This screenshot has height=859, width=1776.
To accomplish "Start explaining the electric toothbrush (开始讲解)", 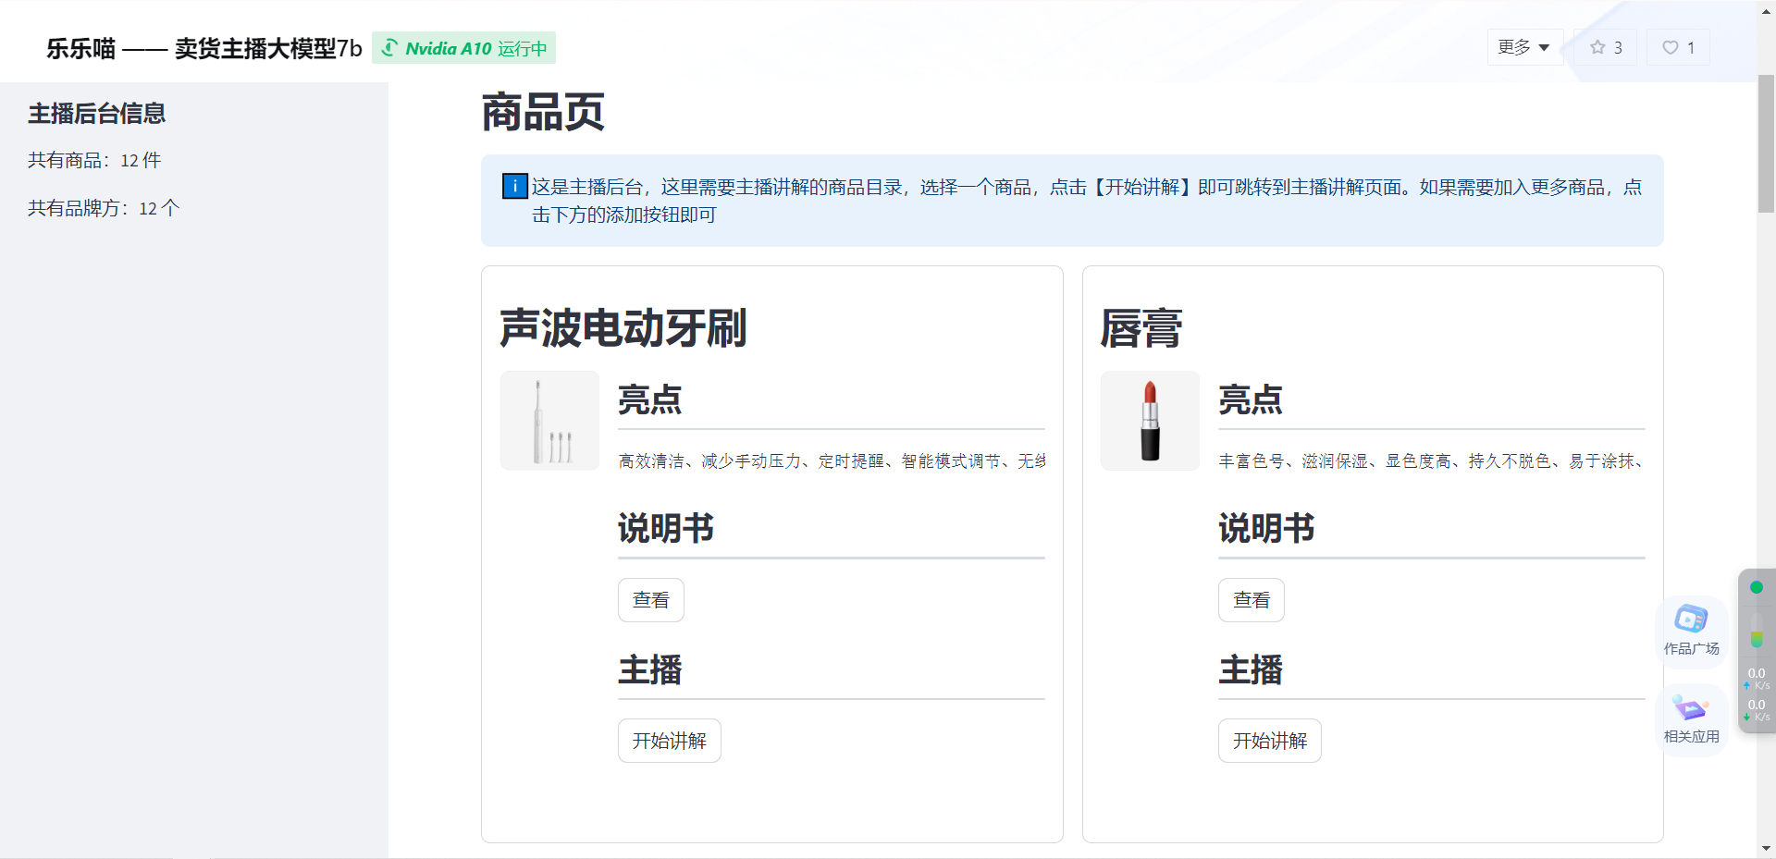I will click(x=669, y=741).
